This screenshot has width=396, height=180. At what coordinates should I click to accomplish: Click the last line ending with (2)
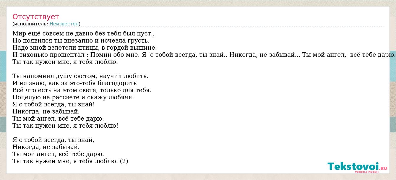point(70,161)
